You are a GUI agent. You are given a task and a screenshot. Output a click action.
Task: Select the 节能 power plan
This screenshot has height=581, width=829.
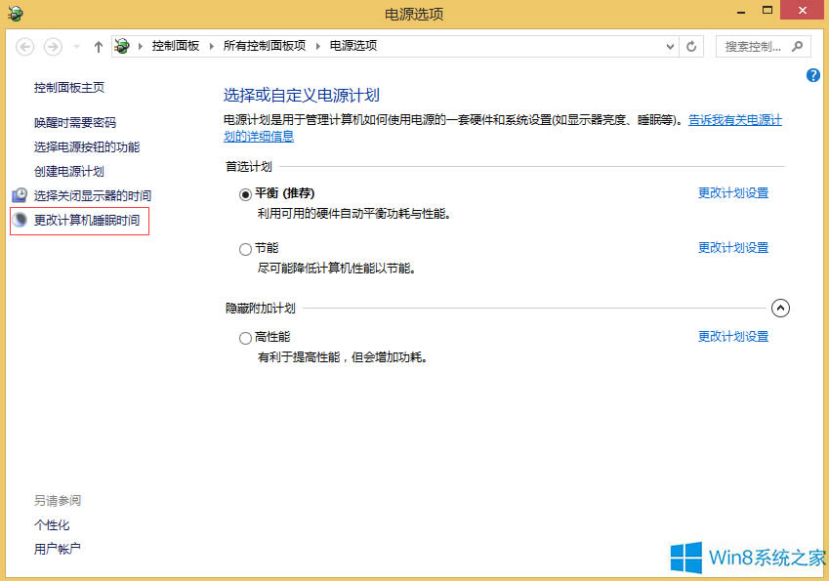click(x=245, y=249)
